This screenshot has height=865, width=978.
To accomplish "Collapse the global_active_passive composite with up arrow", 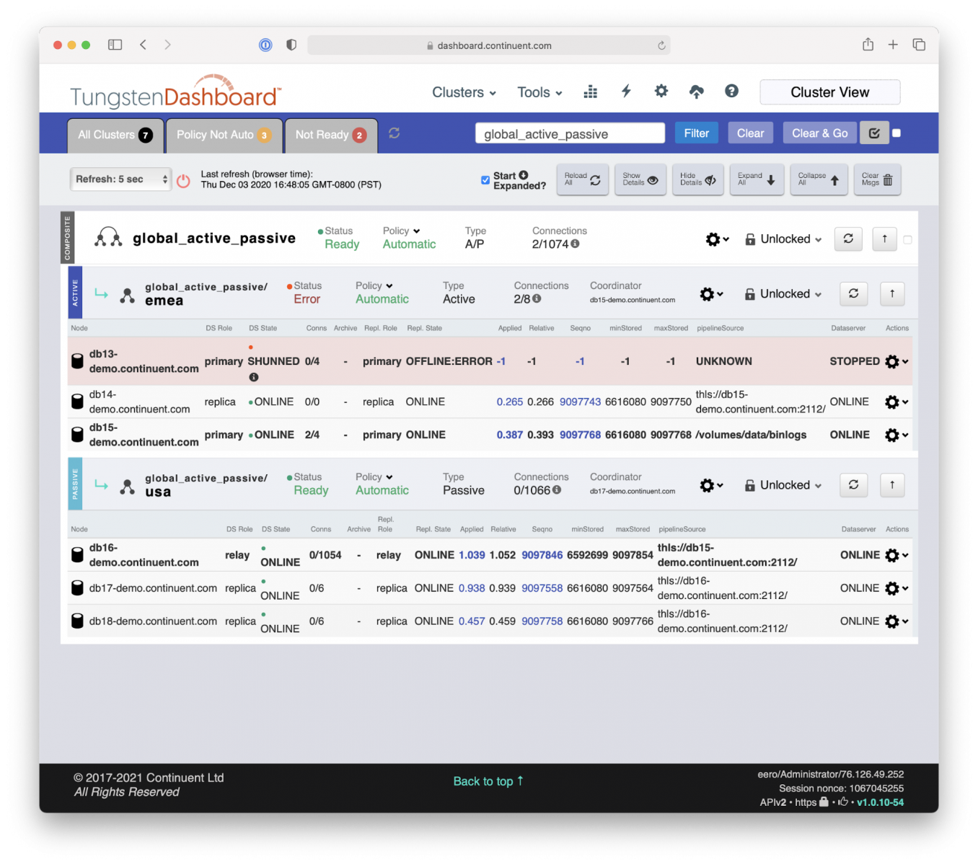I will [884, 239].
